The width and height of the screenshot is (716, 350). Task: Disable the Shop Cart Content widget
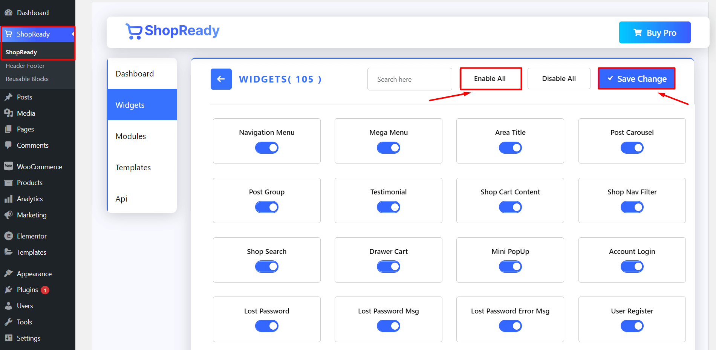tap(510, 207)
